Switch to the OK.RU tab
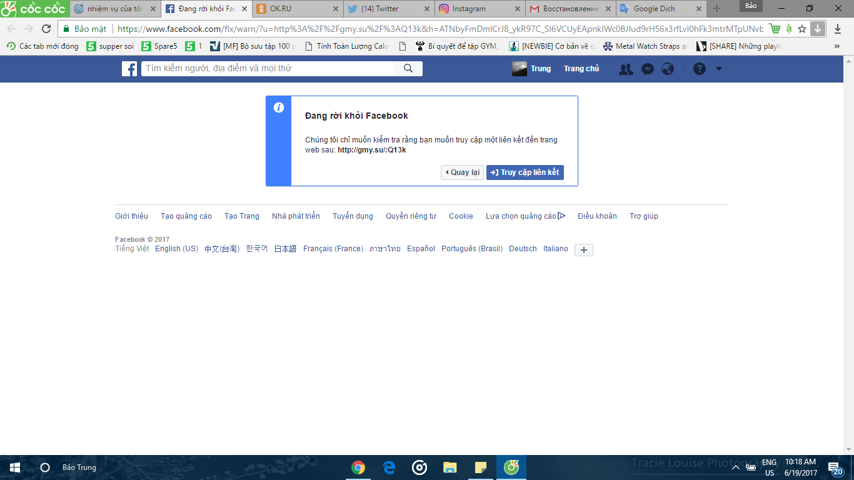The image size is (854, 480). (x=296, y=9)
